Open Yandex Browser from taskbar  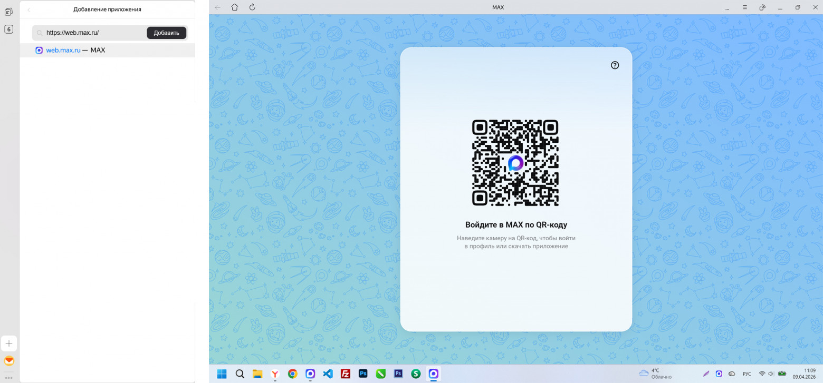pos(275,374)
